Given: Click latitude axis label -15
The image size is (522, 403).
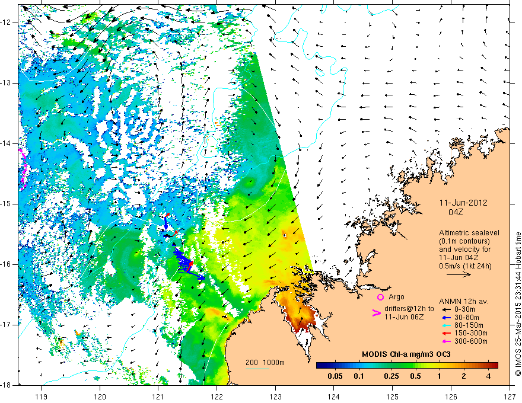Looking at the screenshot, I should [7, 204].
